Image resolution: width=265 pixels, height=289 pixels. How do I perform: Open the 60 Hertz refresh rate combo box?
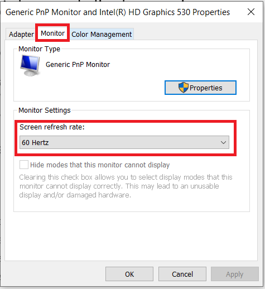pyautogui.click(x=124, y=142)
